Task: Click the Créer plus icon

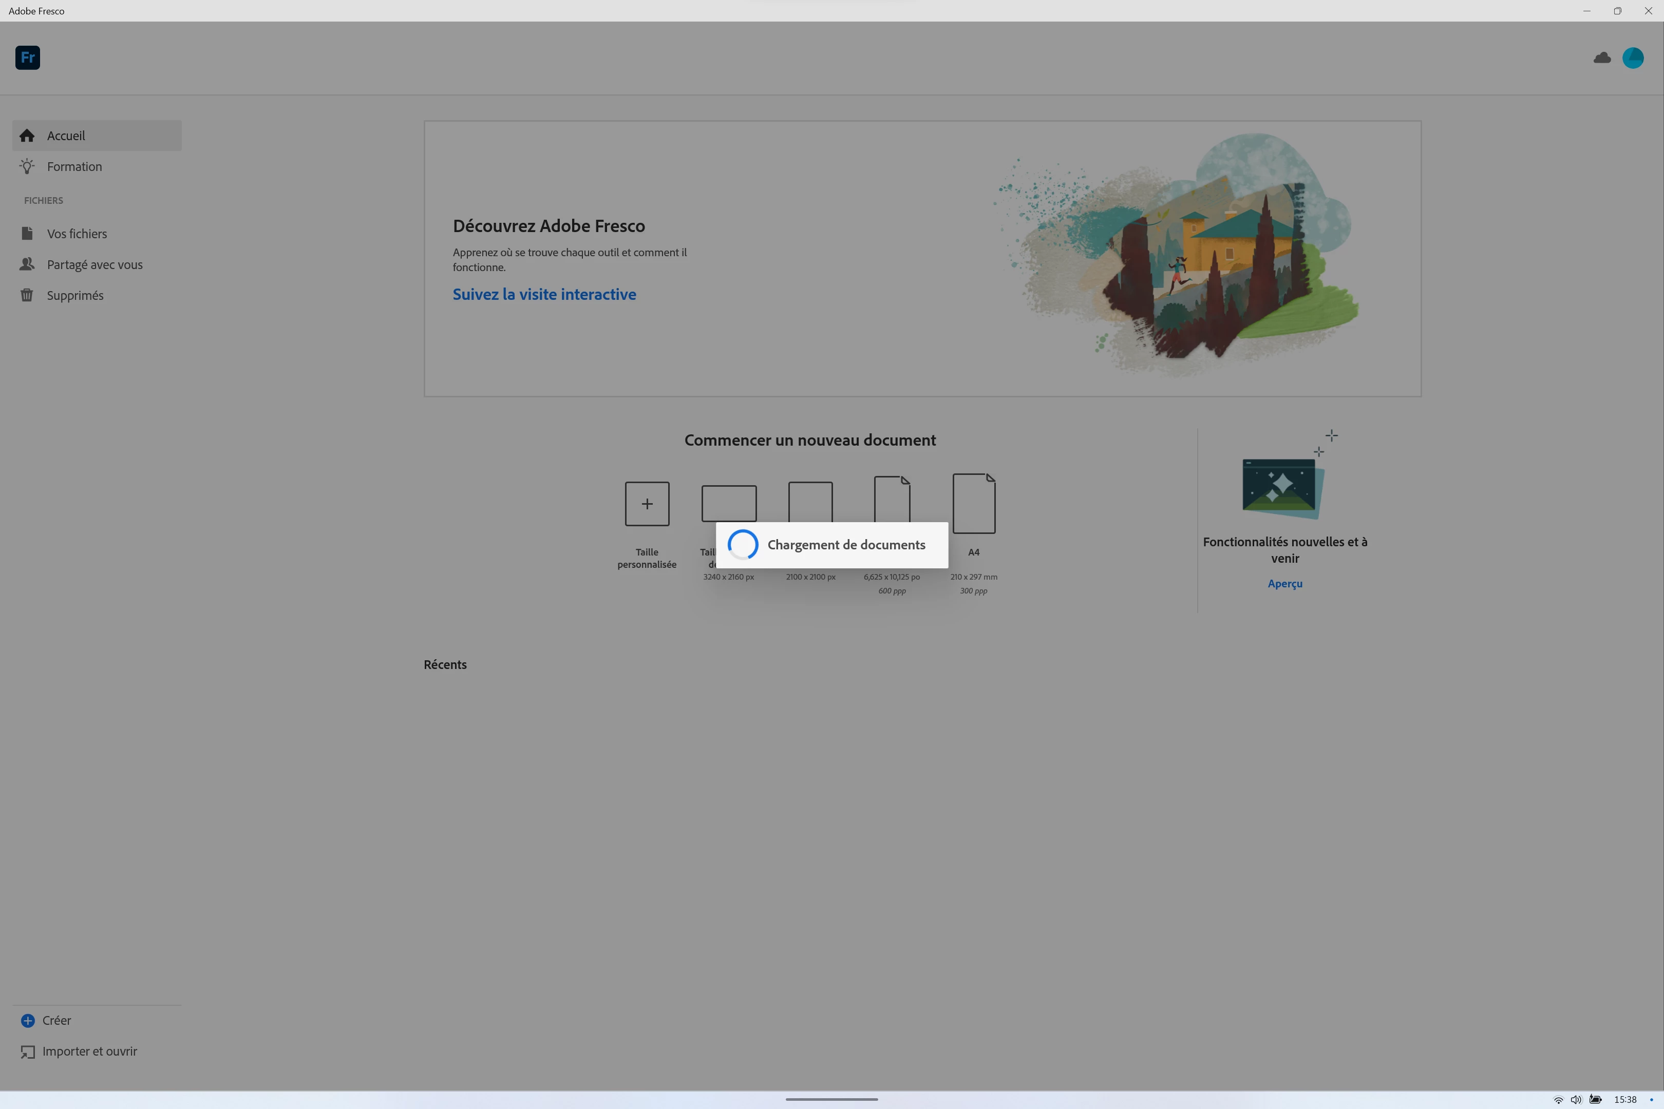Action: (x=28, y=1021)
